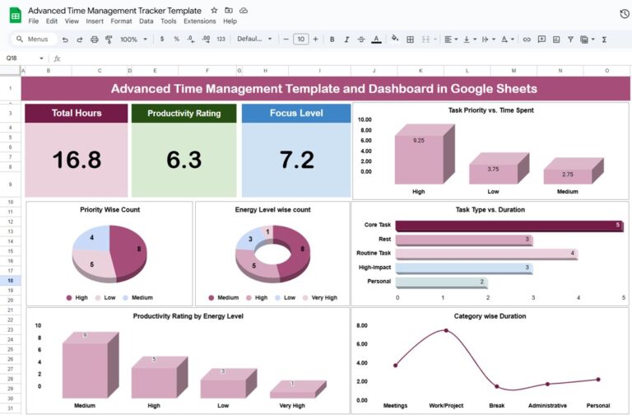Open horizontal align dropdown
The height and width of the screenshot is (415, 632).
450,40
